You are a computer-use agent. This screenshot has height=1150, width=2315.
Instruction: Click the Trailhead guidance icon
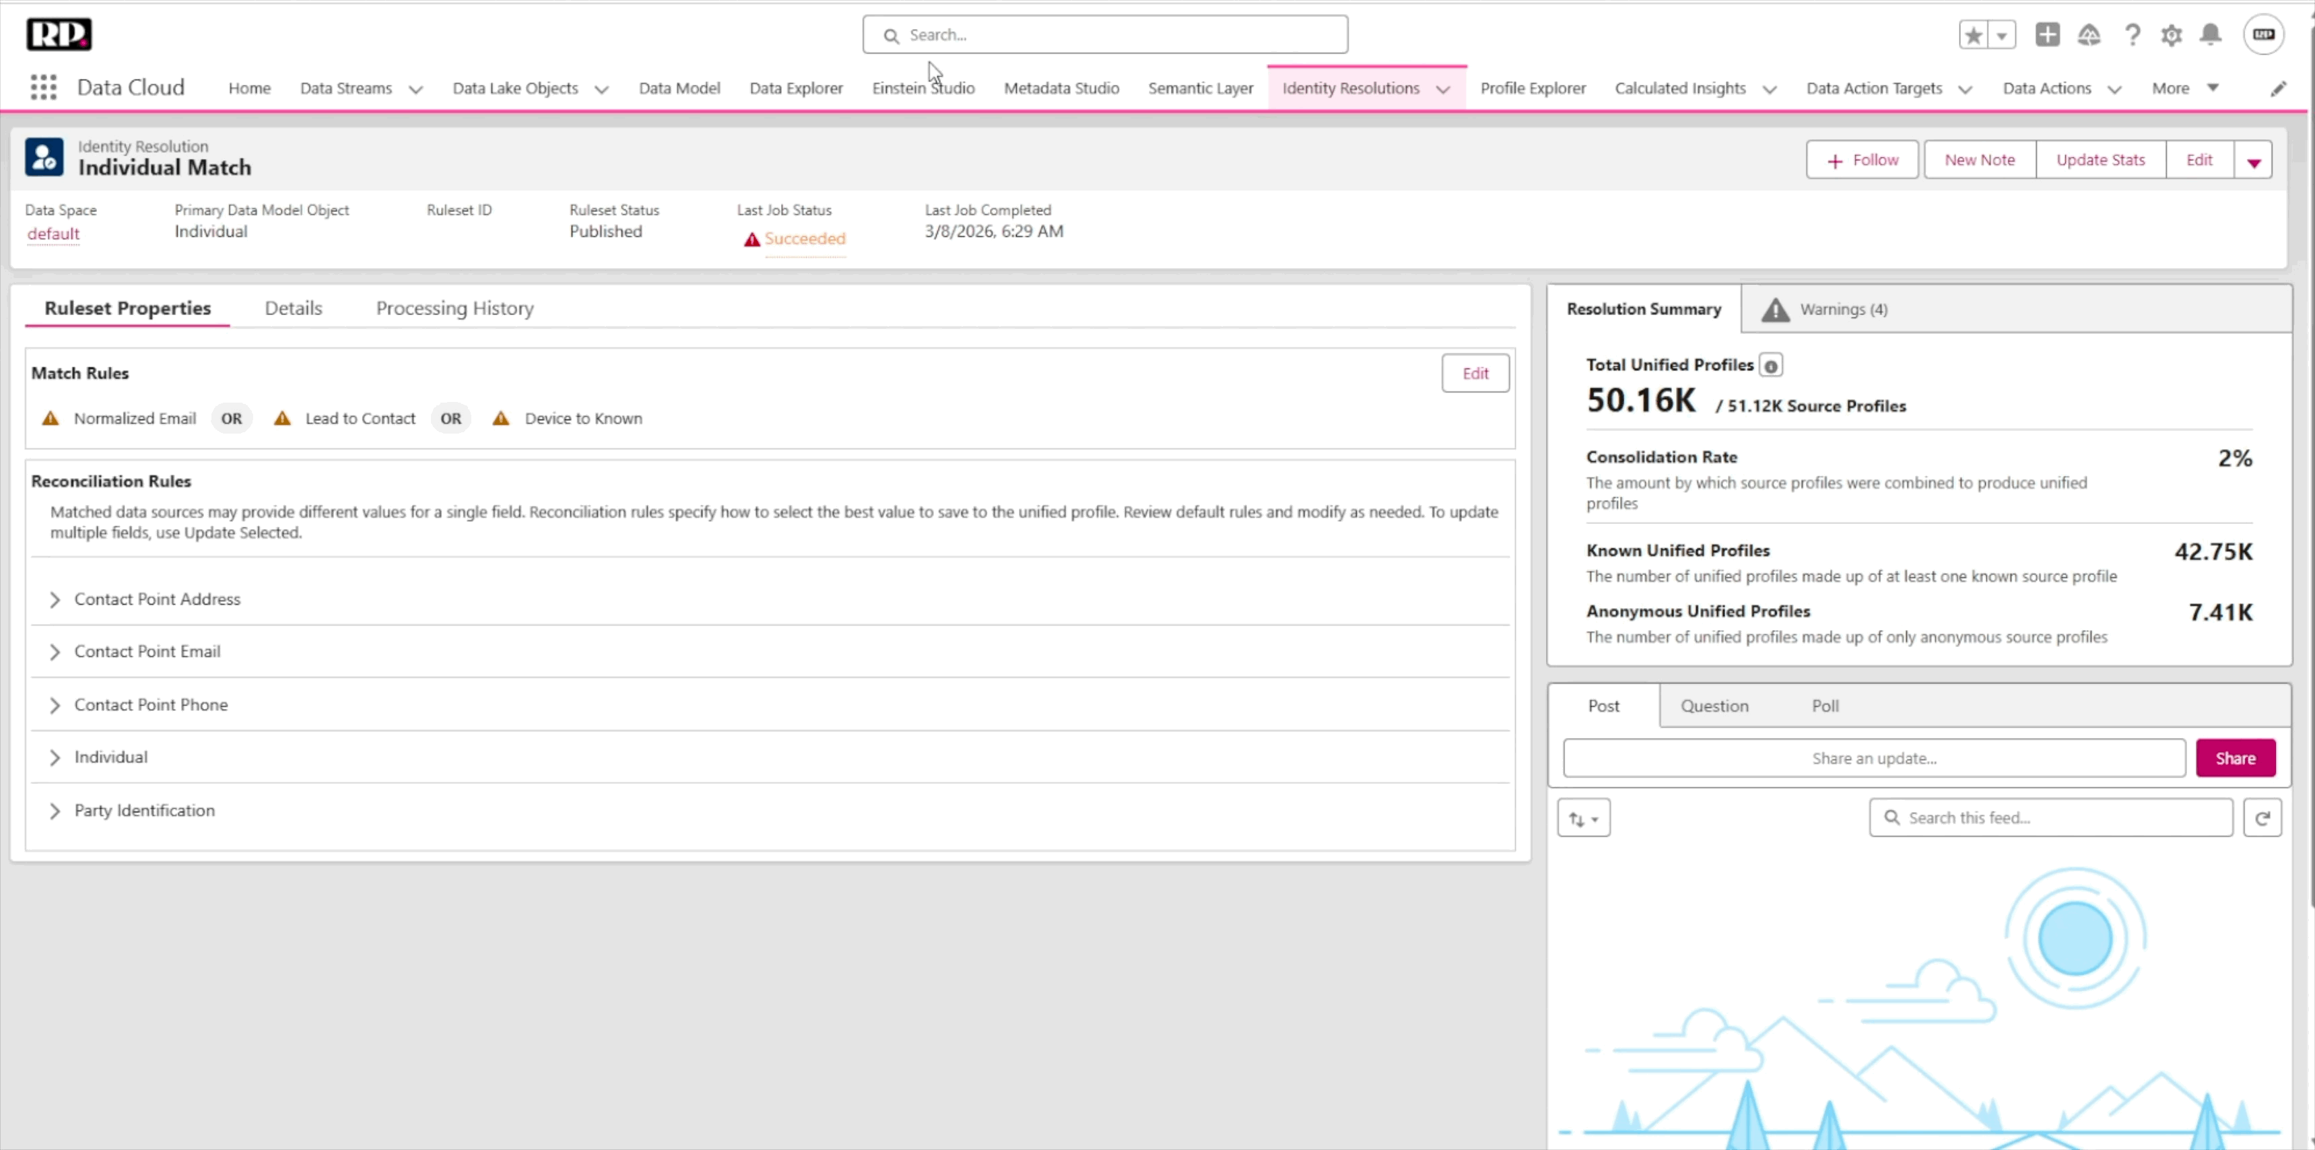click(x=2089, y=35)
